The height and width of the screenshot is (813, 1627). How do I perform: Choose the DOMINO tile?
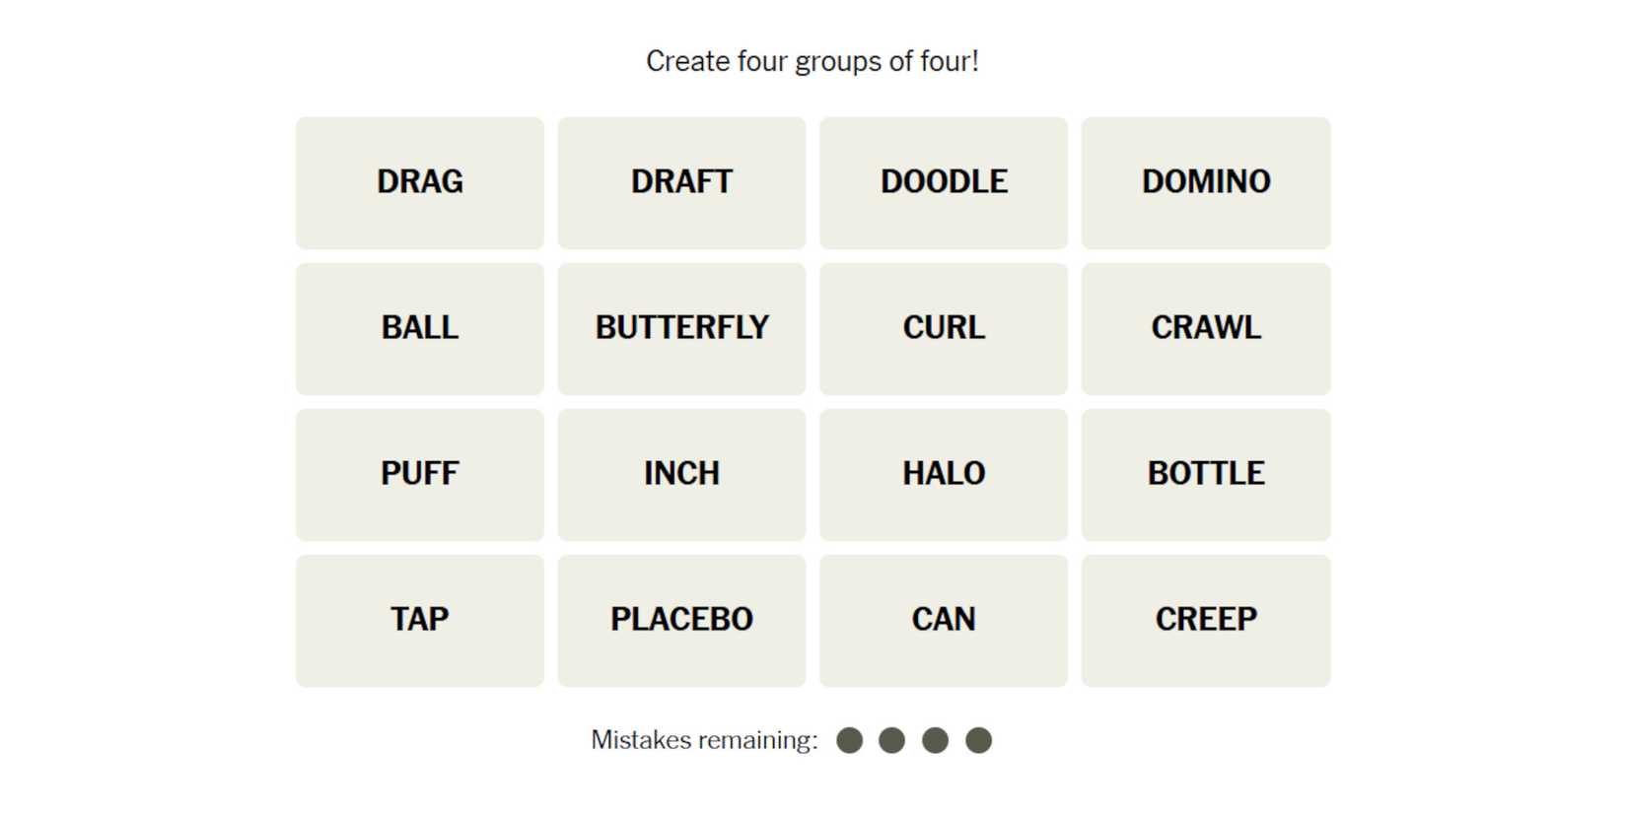coord(1206,182)
